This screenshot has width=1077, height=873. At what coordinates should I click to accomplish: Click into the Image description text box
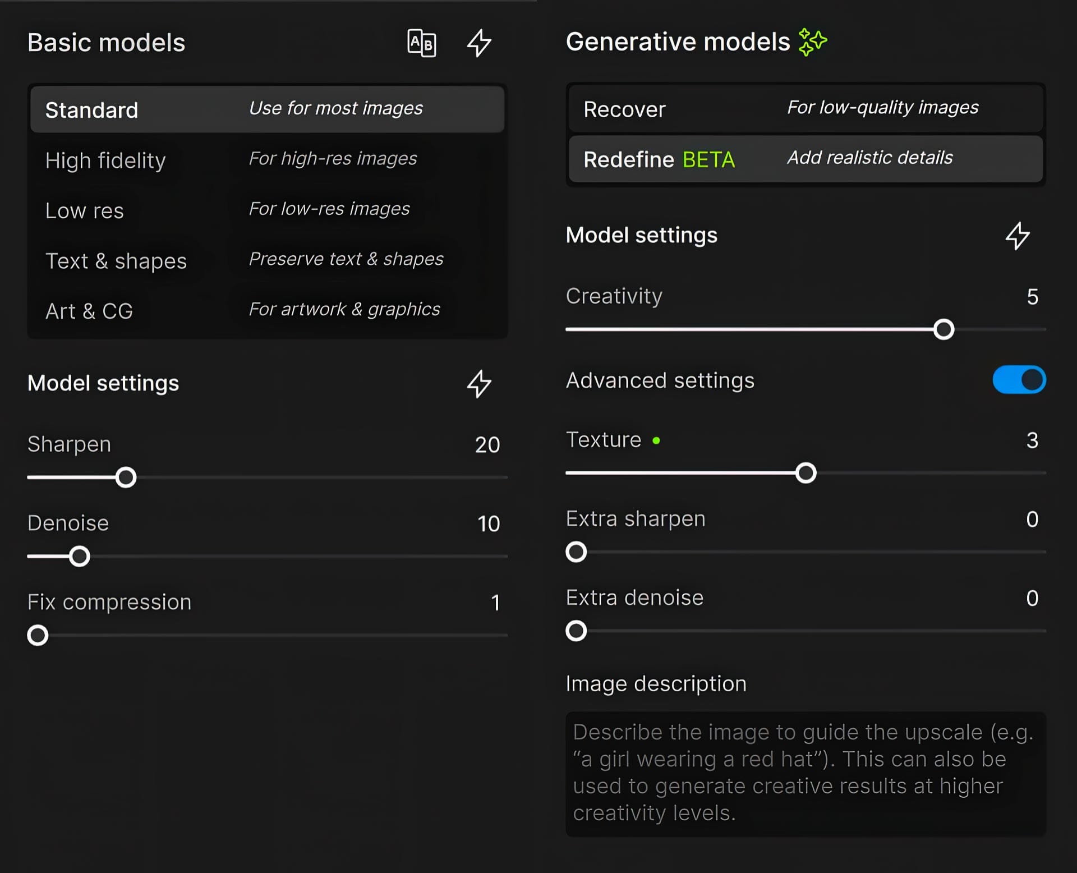click(806, 774)
